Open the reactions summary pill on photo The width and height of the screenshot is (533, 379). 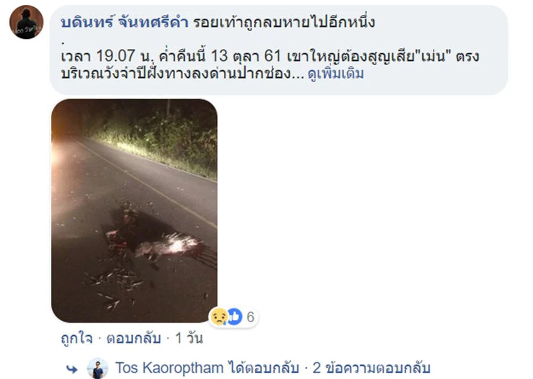233,317
